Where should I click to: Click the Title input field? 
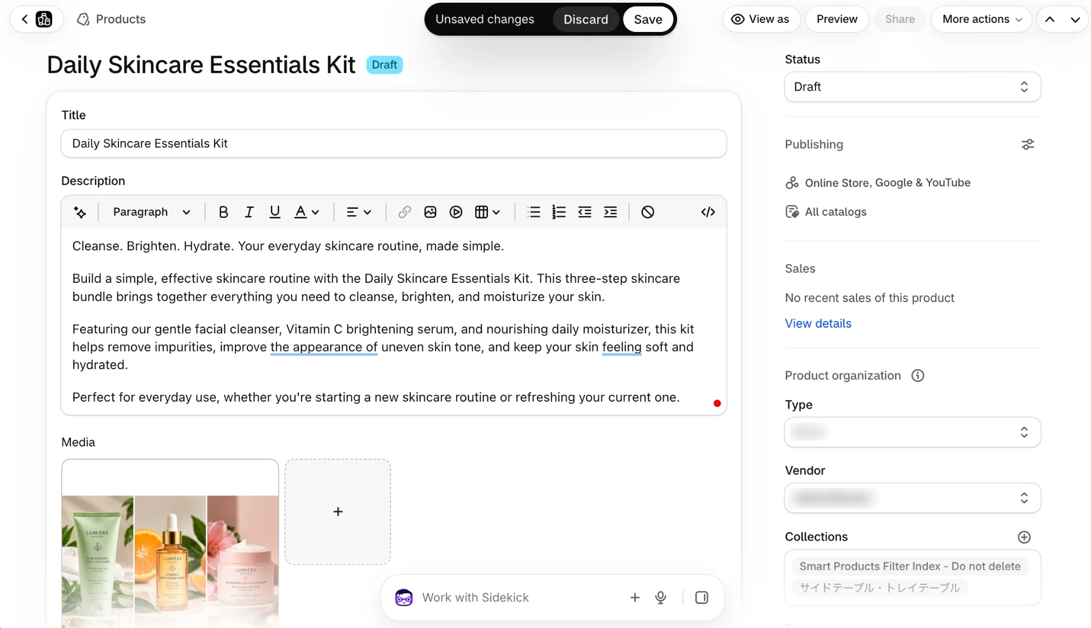pos(393,143)
